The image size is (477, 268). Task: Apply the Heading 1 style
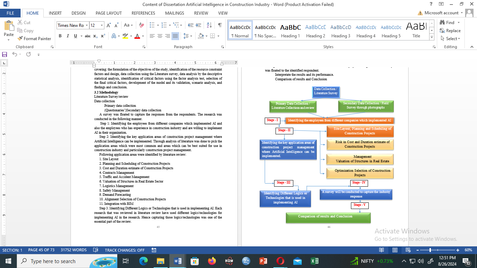click(x=291, y=30)
